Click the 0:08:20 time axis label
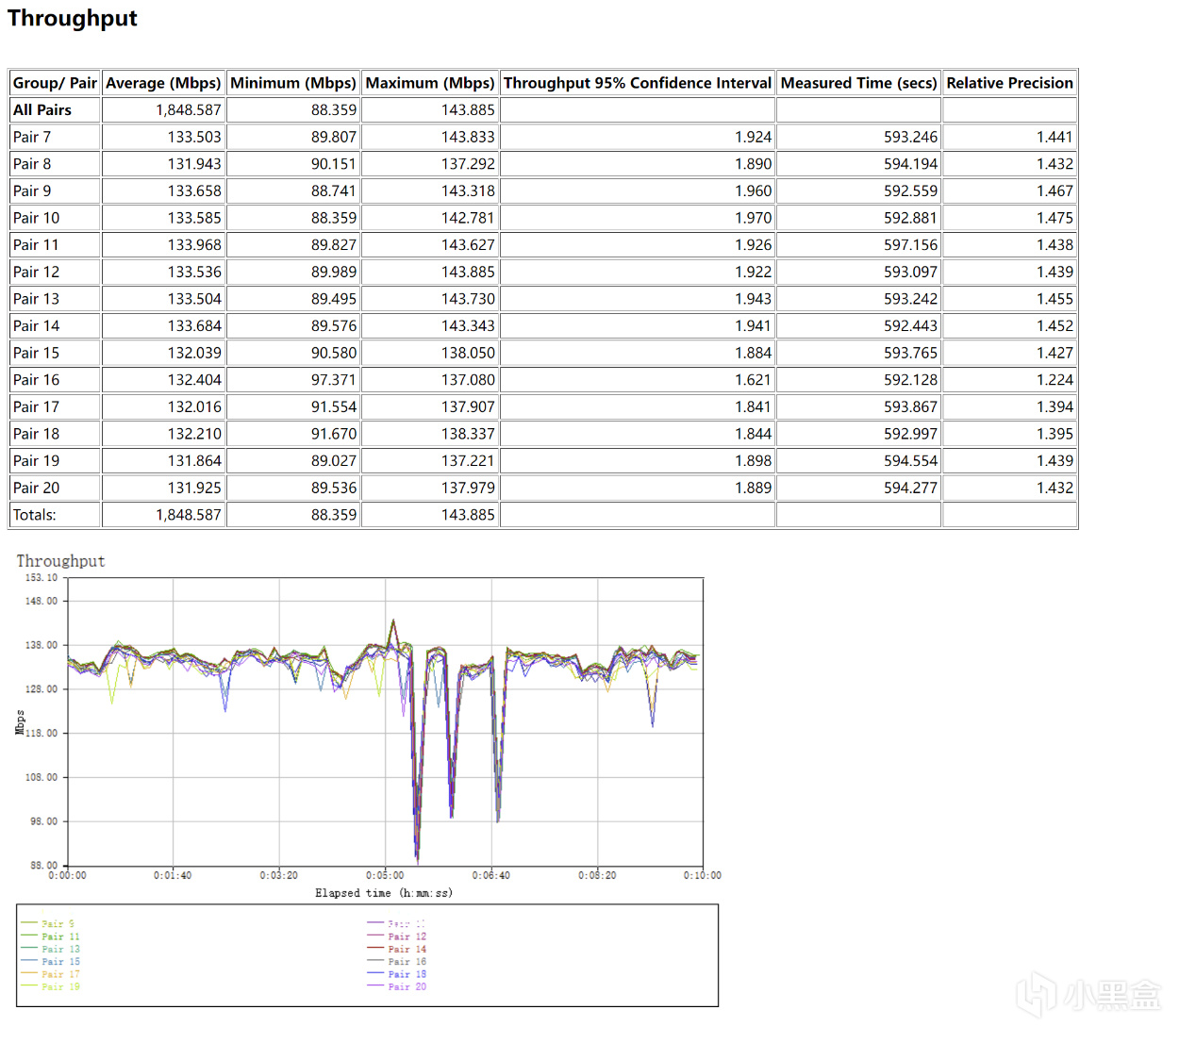Viewport: 1196px width, 1043px height. 597,876
